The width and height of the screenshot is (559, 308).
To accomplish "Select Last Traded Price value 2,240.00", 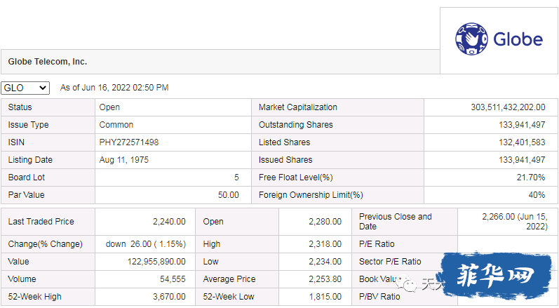I will (x=169, y=222).
